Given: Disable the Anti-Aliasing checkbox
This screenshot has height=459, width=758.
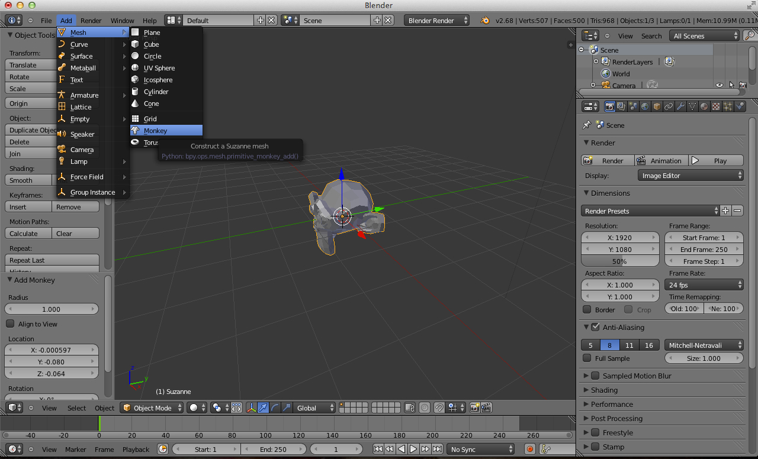Looking at the screenshot, I should pyautogui.click(x=595, y=327).
